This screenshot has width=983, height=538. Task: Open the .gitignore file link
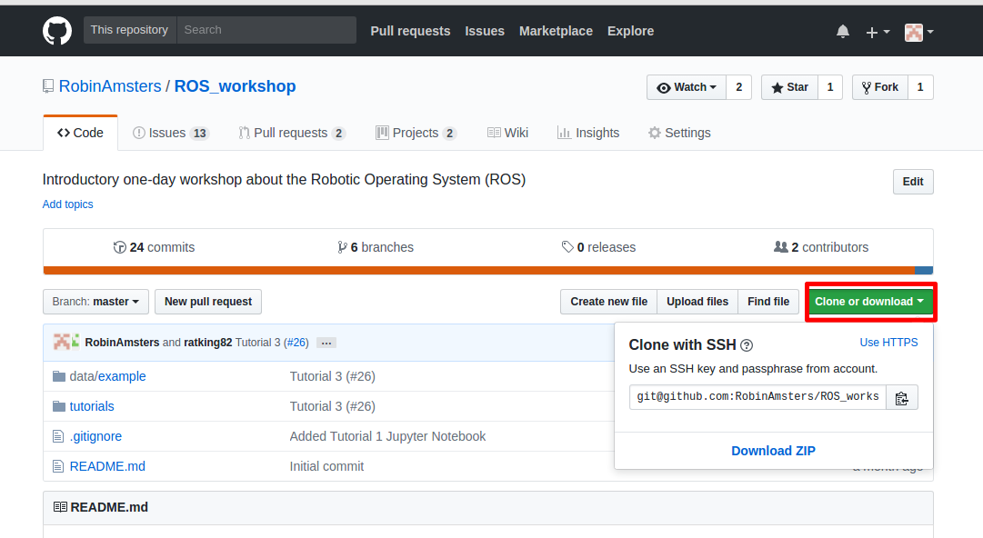(x=95, y=436)
